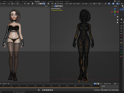Open the Object Mode dropdown
Screen dimensions: 124x93
59,4
